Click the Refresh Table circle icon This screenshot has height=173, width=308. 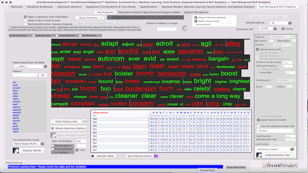93,156
